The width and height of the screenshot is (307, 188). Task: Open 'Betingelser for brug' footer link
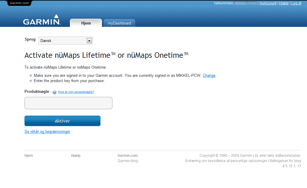(285, 161)
